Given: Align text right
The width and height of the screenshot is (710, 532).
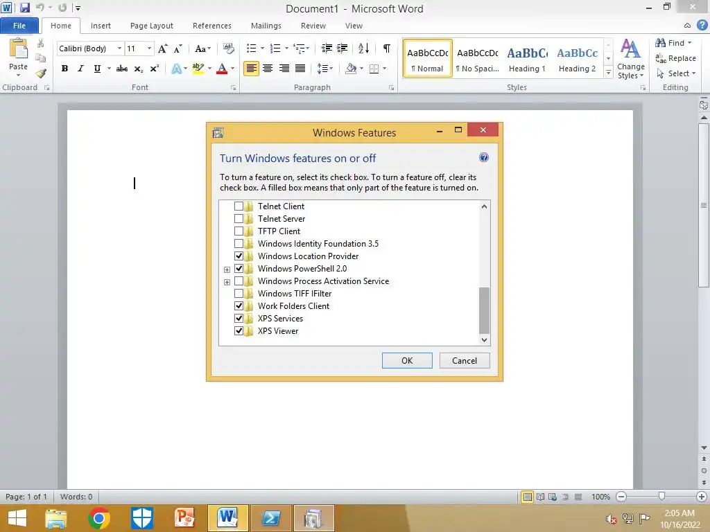Looking at the screenshot, I should tap(284, 69).
